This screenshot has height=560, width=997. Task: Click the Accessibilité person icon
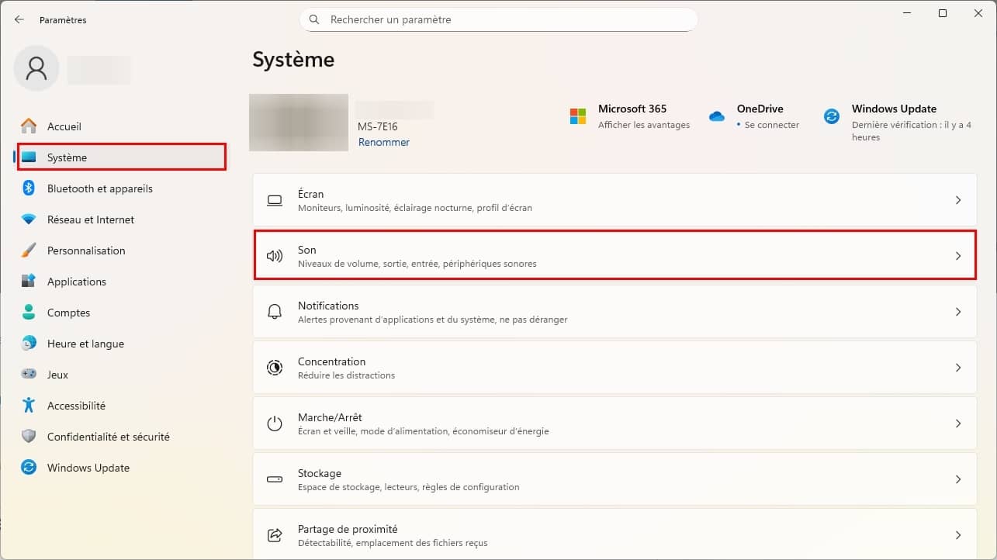pyautogui.click(x=29, y=406)
